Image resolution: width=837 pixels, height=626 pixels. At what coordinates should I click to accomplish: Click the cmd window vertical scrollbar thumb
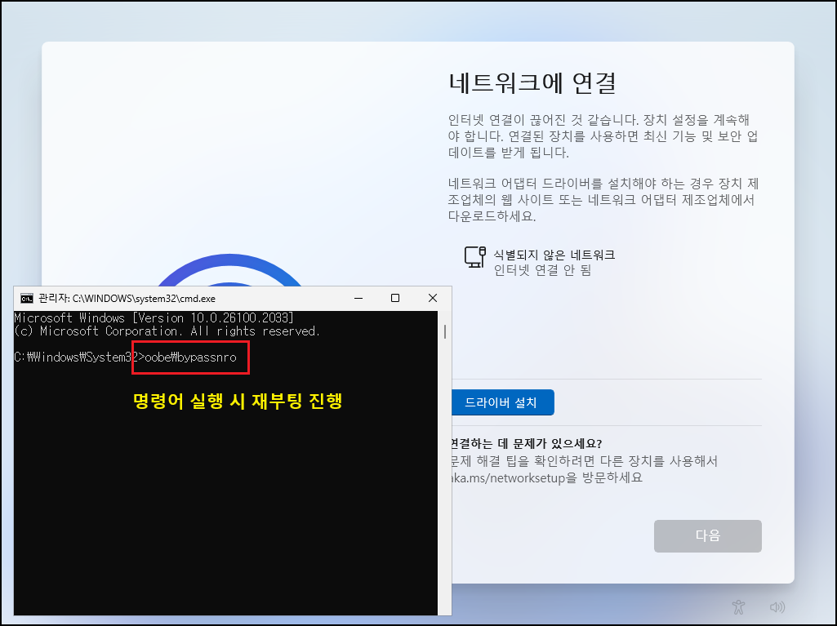coord(445,332)
